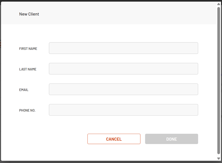Focus the Last Name text box
The image size is (222, 163).
click(123, 69)
